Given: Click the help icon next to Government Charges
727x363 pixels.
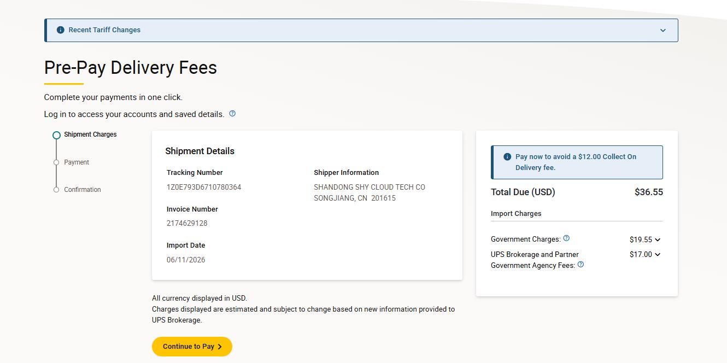Looking at the screenshot, I should coord(566,238).
